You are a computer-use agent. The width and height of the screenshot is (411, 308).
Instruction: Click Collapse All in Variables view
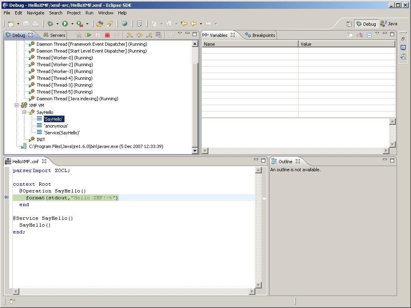click(x=369, y=35)
